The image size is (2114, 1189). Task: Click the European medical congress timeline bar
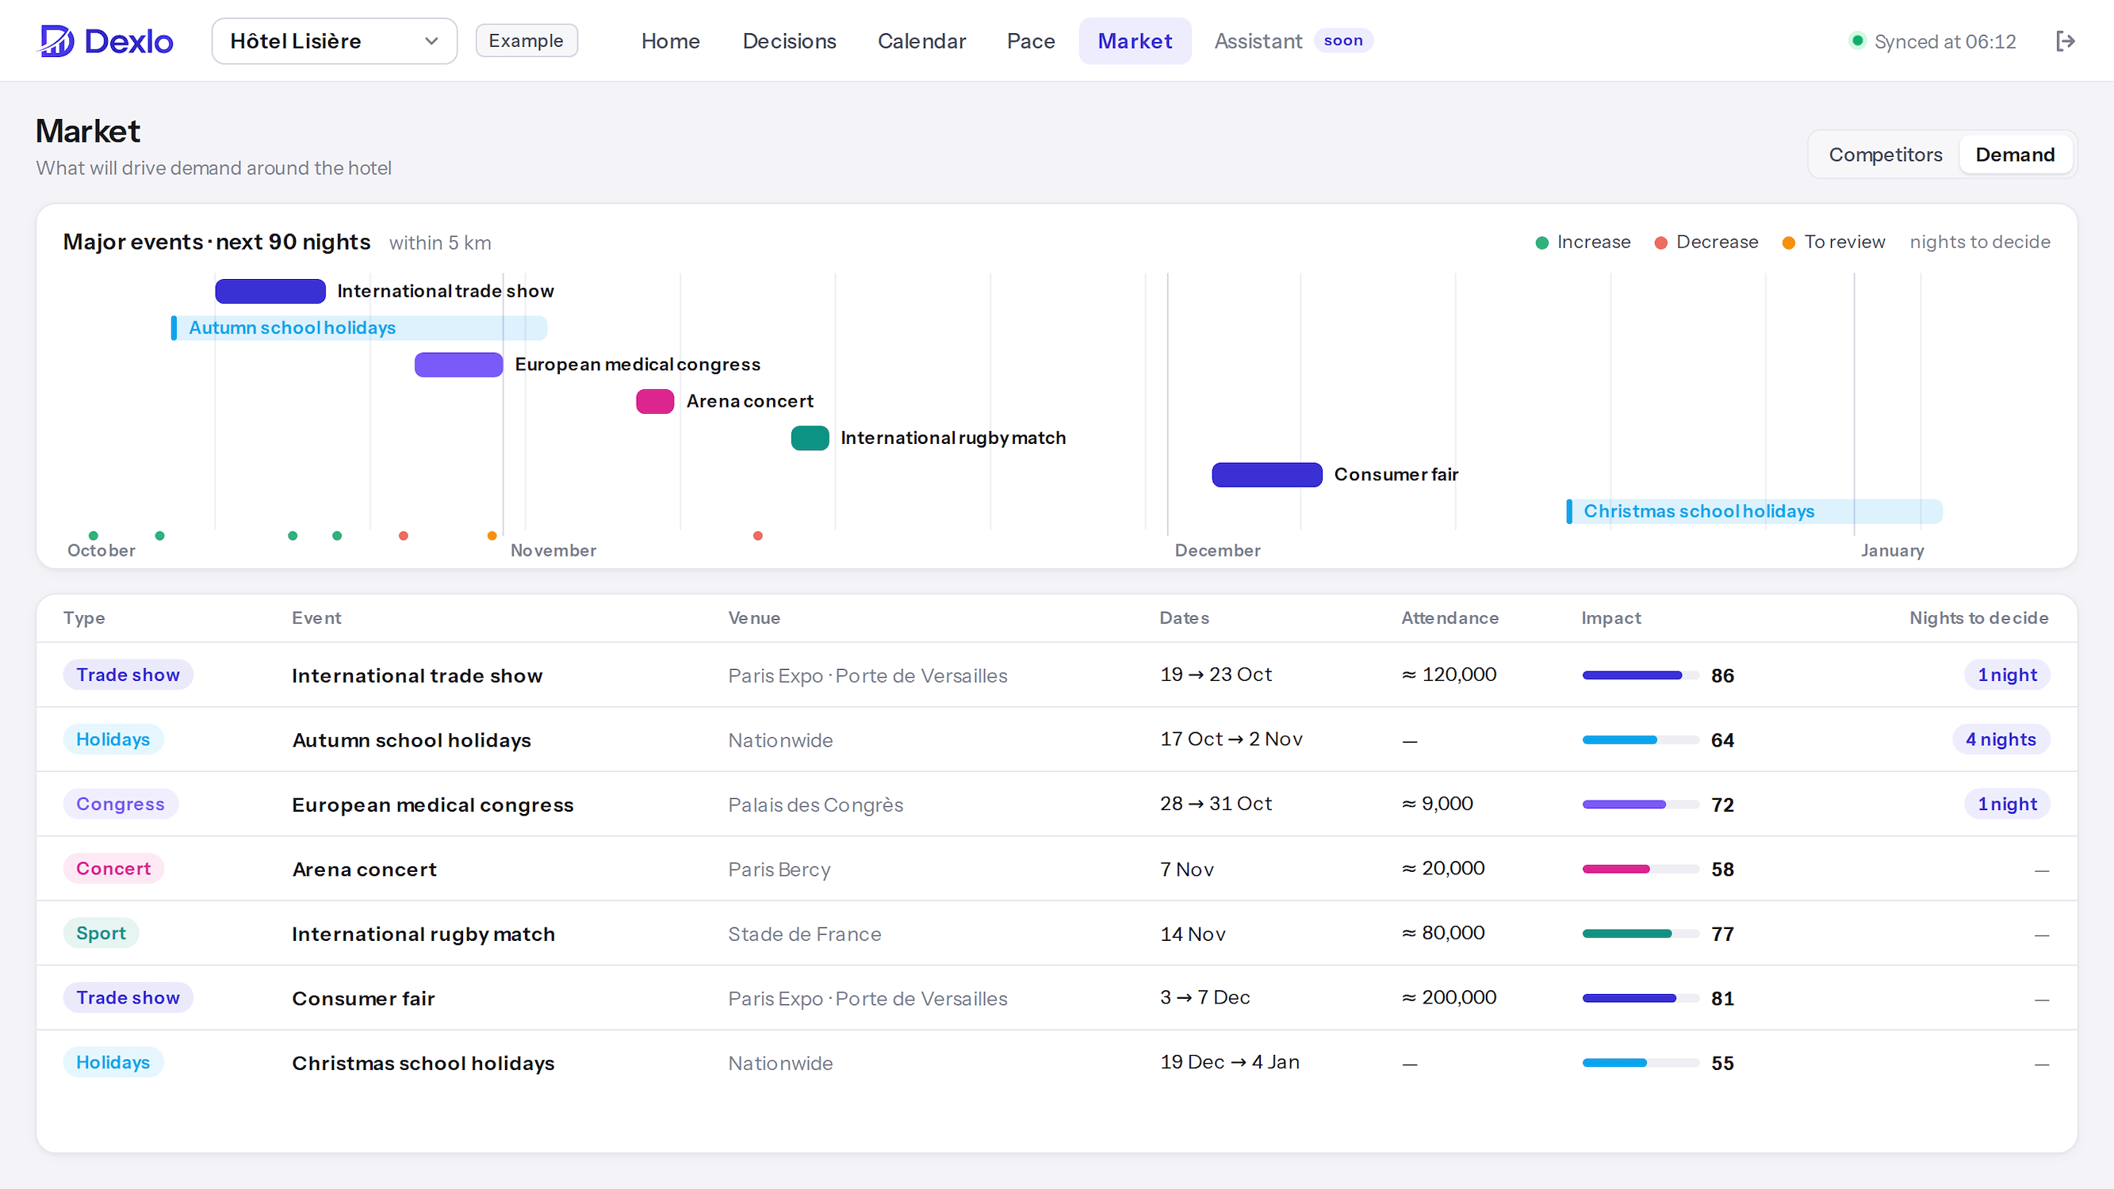(x=459, y=365)
